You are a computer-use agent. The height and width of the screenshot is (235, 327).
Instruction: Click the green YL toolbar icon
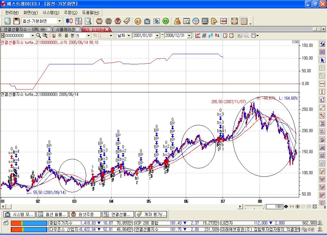(x=166, y=21)
